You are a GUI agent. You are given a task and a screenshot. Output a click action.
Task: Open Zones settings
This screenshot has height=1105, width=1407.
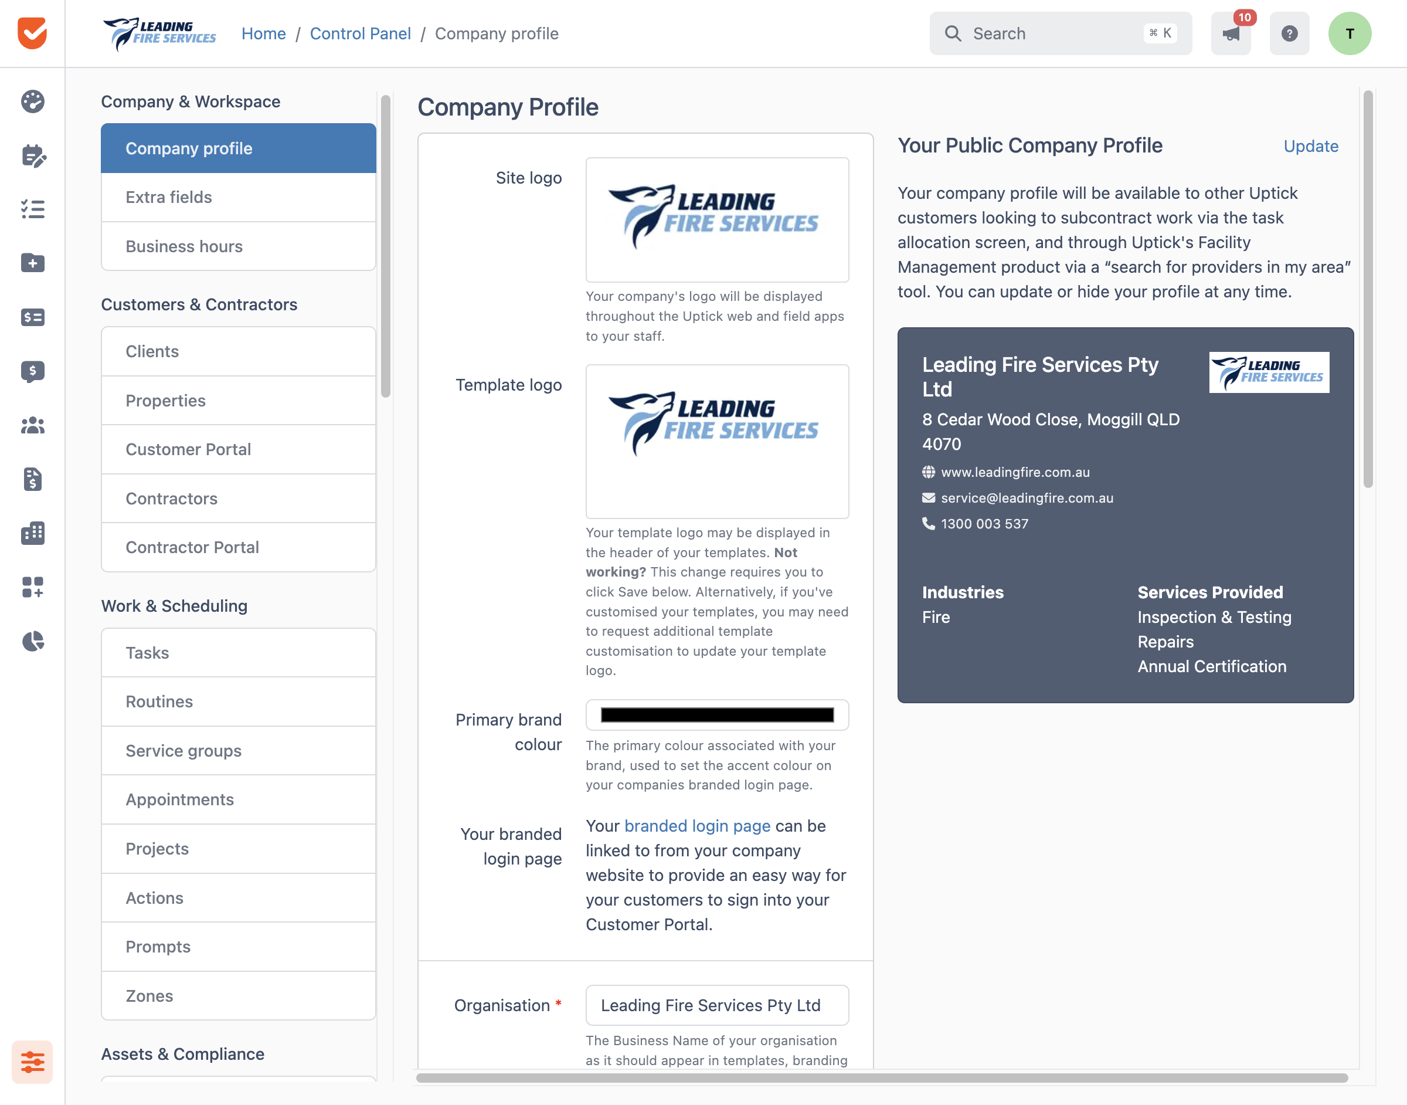tap(238, 996)
